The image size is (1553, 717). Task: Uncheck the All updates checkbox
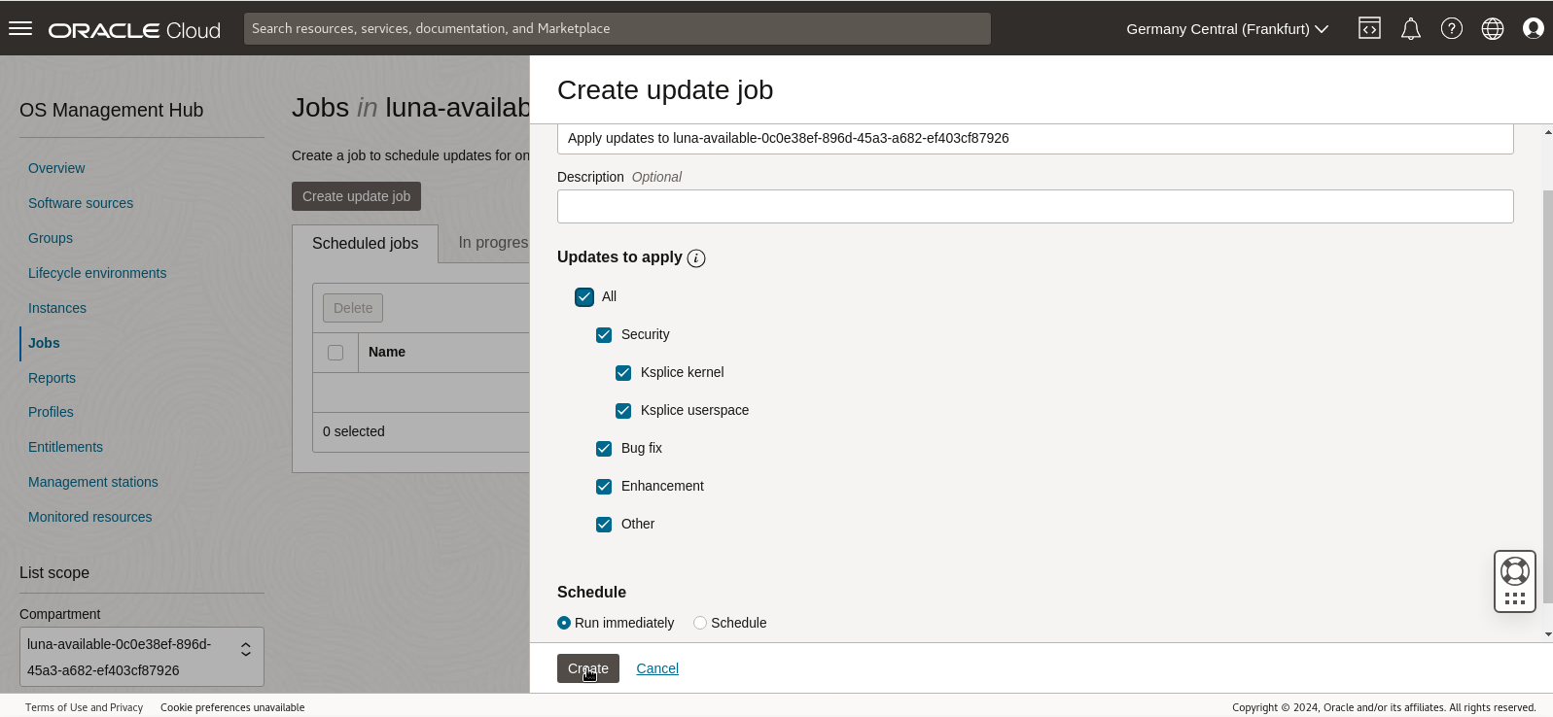tap(584, 297)
